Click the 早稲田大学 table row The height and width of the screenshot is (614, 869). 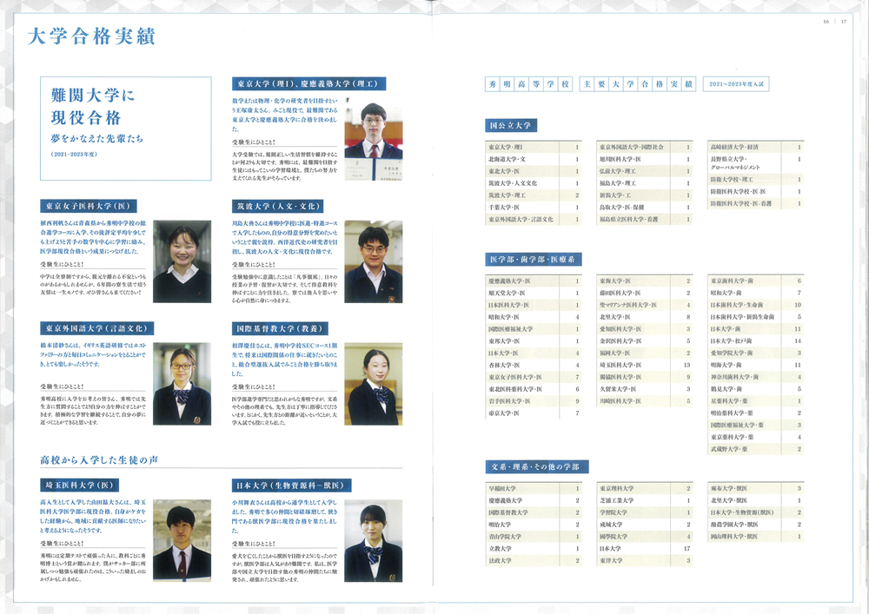(534, 489)
